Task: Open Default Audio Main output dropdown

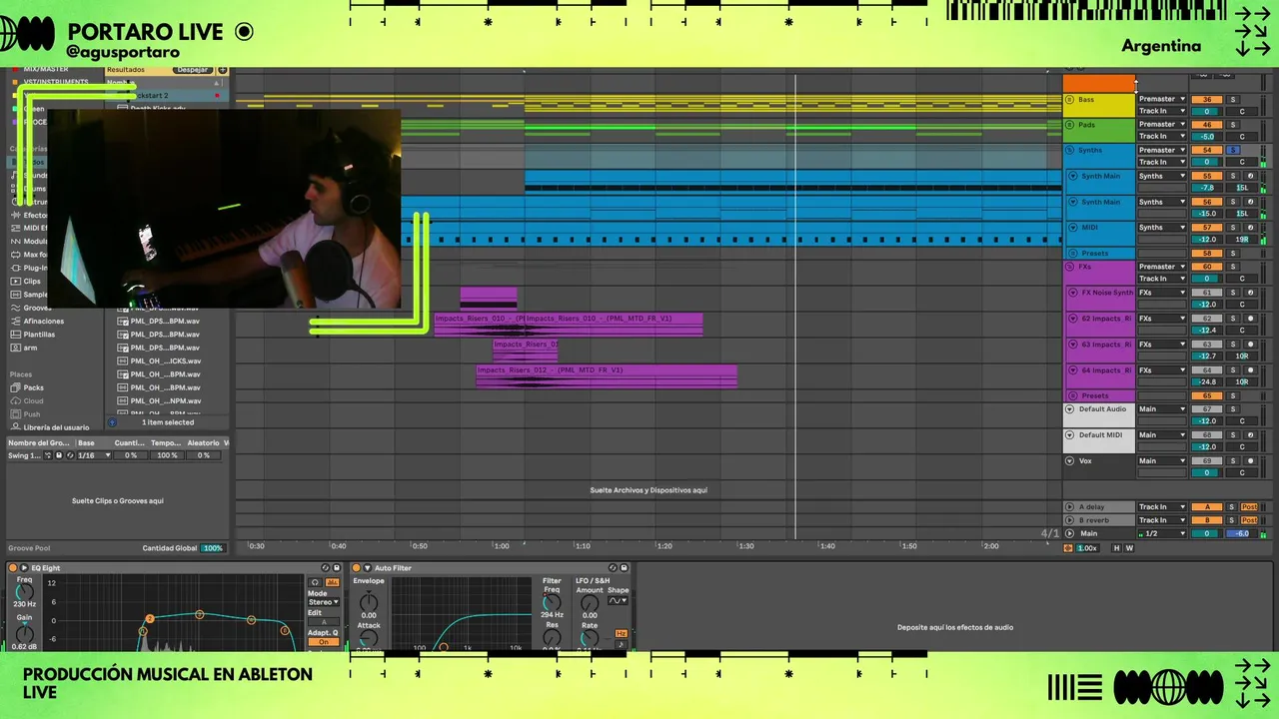Action: (1163, 408)
